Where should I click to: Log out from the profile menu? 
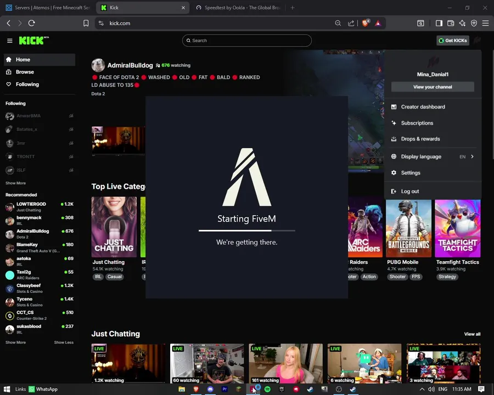tap(433, 191)
